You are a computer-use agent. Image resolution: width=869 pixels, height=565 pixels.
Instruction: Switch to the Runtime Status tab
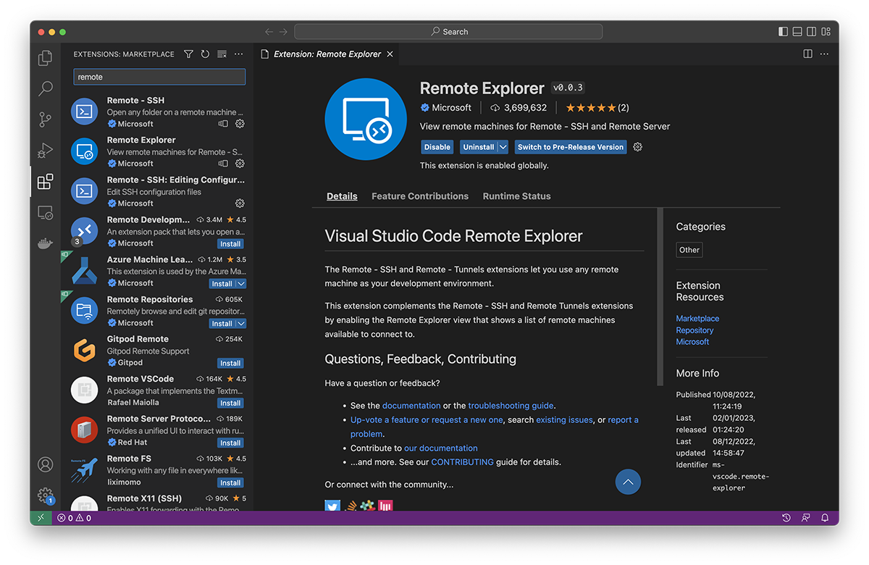516,196
